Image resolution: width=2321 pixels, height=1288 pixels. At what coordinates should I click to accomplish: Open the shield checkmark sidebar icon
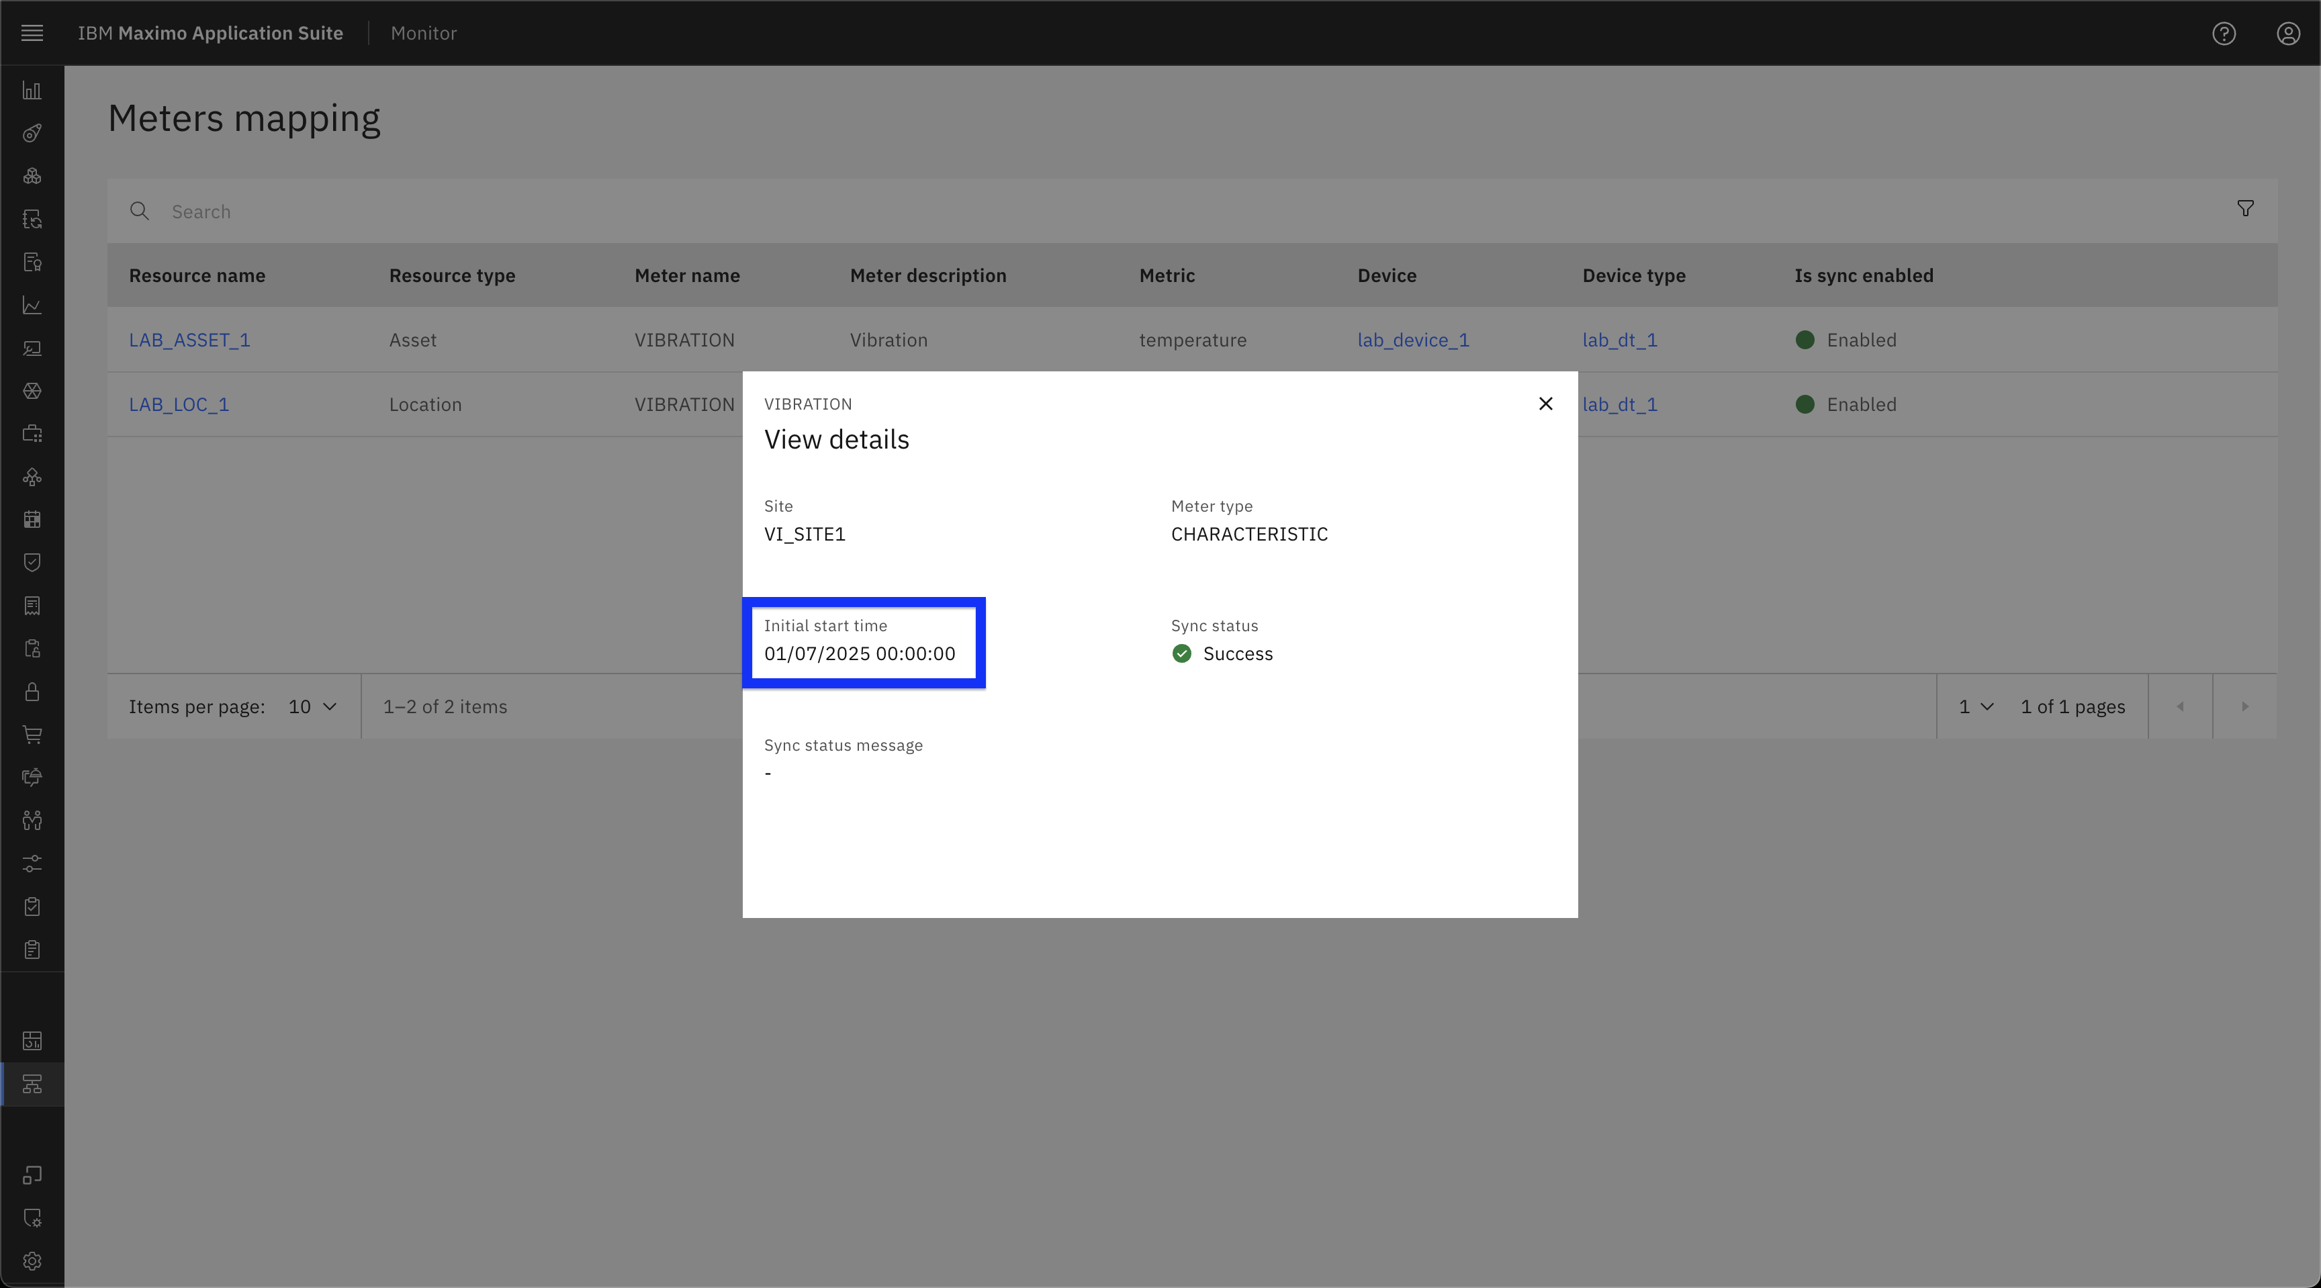pyautogui.click(x=32, y=562)
